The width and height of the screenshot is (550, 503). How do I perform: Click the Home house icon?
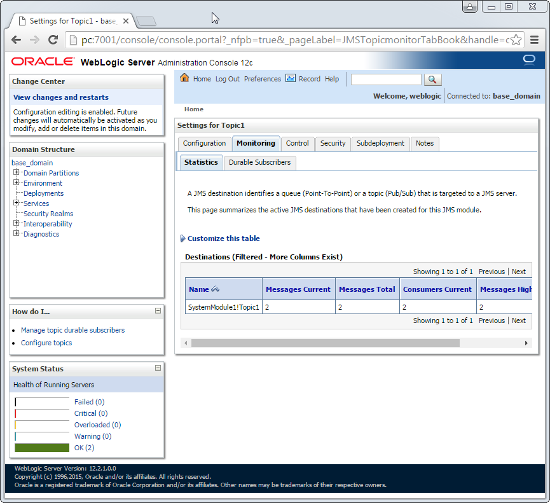tap(184, 78)
